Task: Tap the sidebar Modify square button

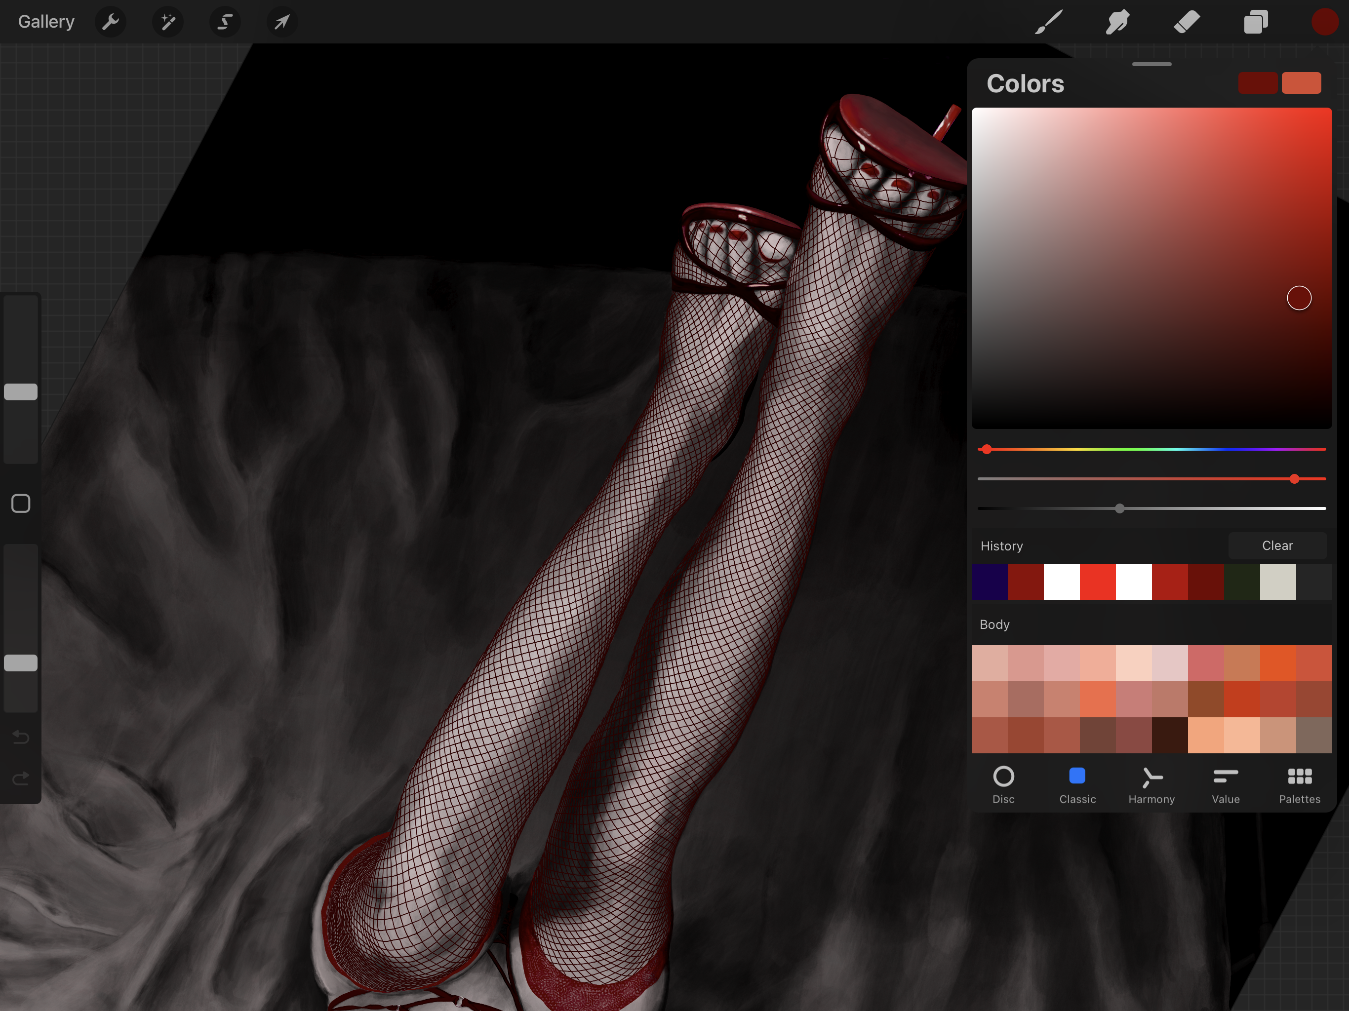Action: click(21, 504)
